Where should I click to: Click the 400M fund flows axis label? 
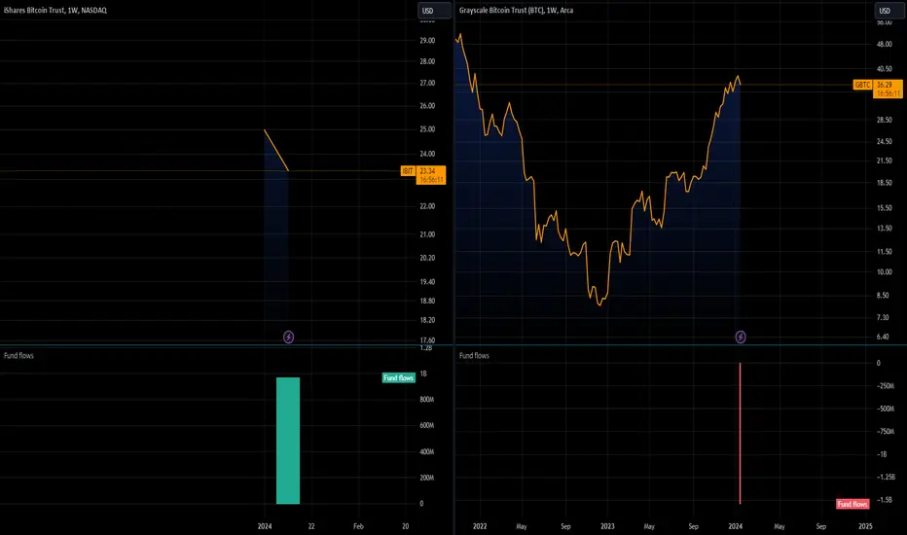[x=427, y=451]
